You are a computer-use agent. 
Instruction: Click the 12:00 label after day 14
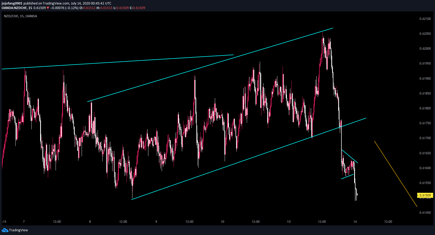[x=388, y=222]
